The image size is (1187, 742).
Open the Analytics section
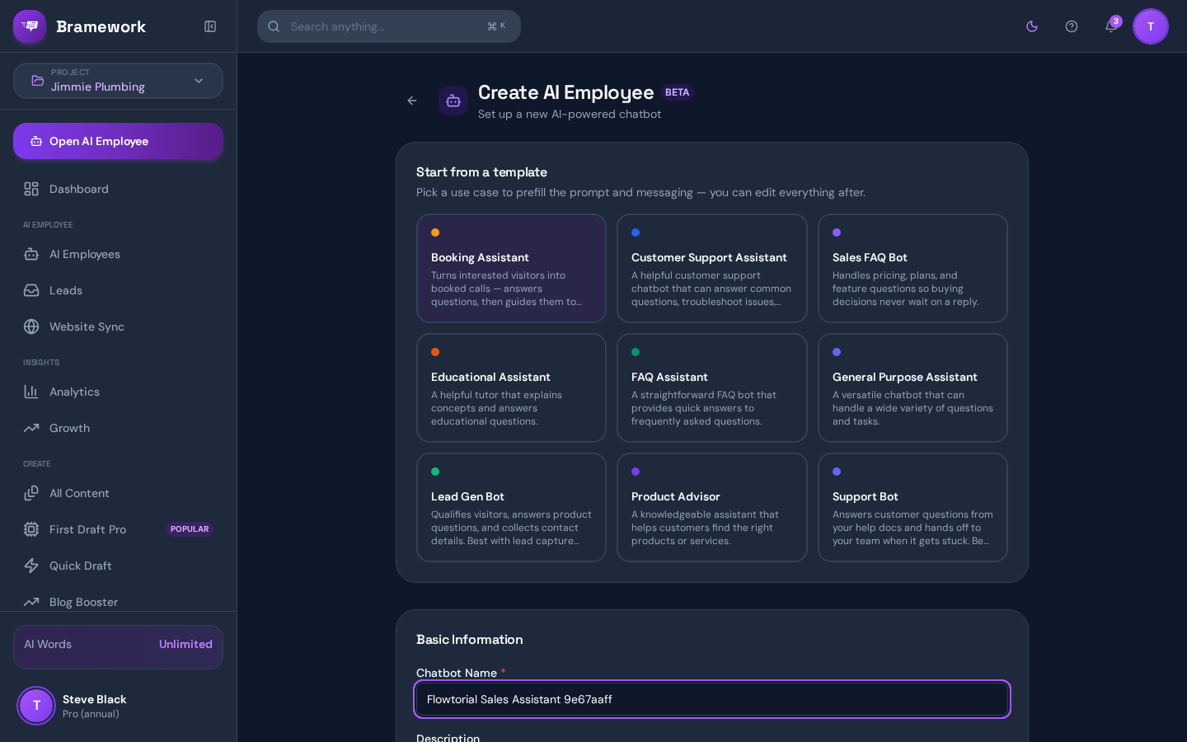118,392
